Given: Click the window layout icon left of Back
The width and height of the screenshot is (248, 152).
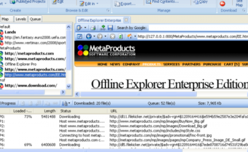Looking at the screenshot, I should click(79, 36).
